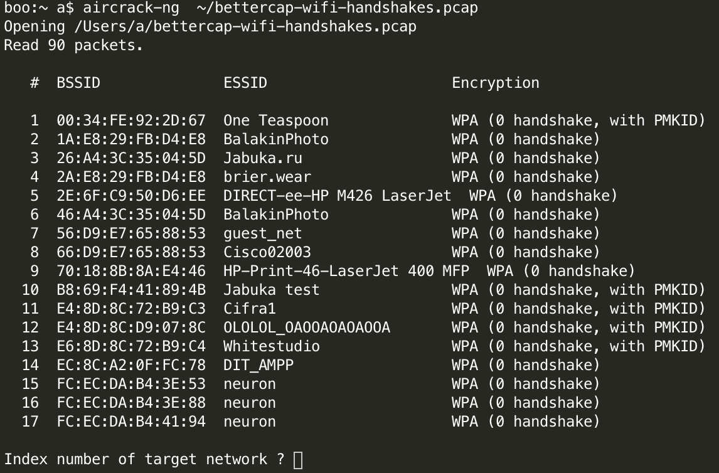The height and width of the screenshot is (473, 719).
Task: Click the OLOLOL_OAOOAOAOAOOA network name
Action: (x=306, y=327)
